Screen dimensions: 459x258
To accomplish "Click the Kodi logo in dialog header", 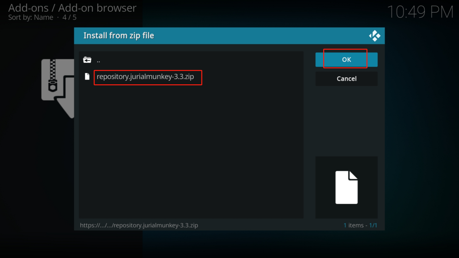I will (x=375, y=36).
